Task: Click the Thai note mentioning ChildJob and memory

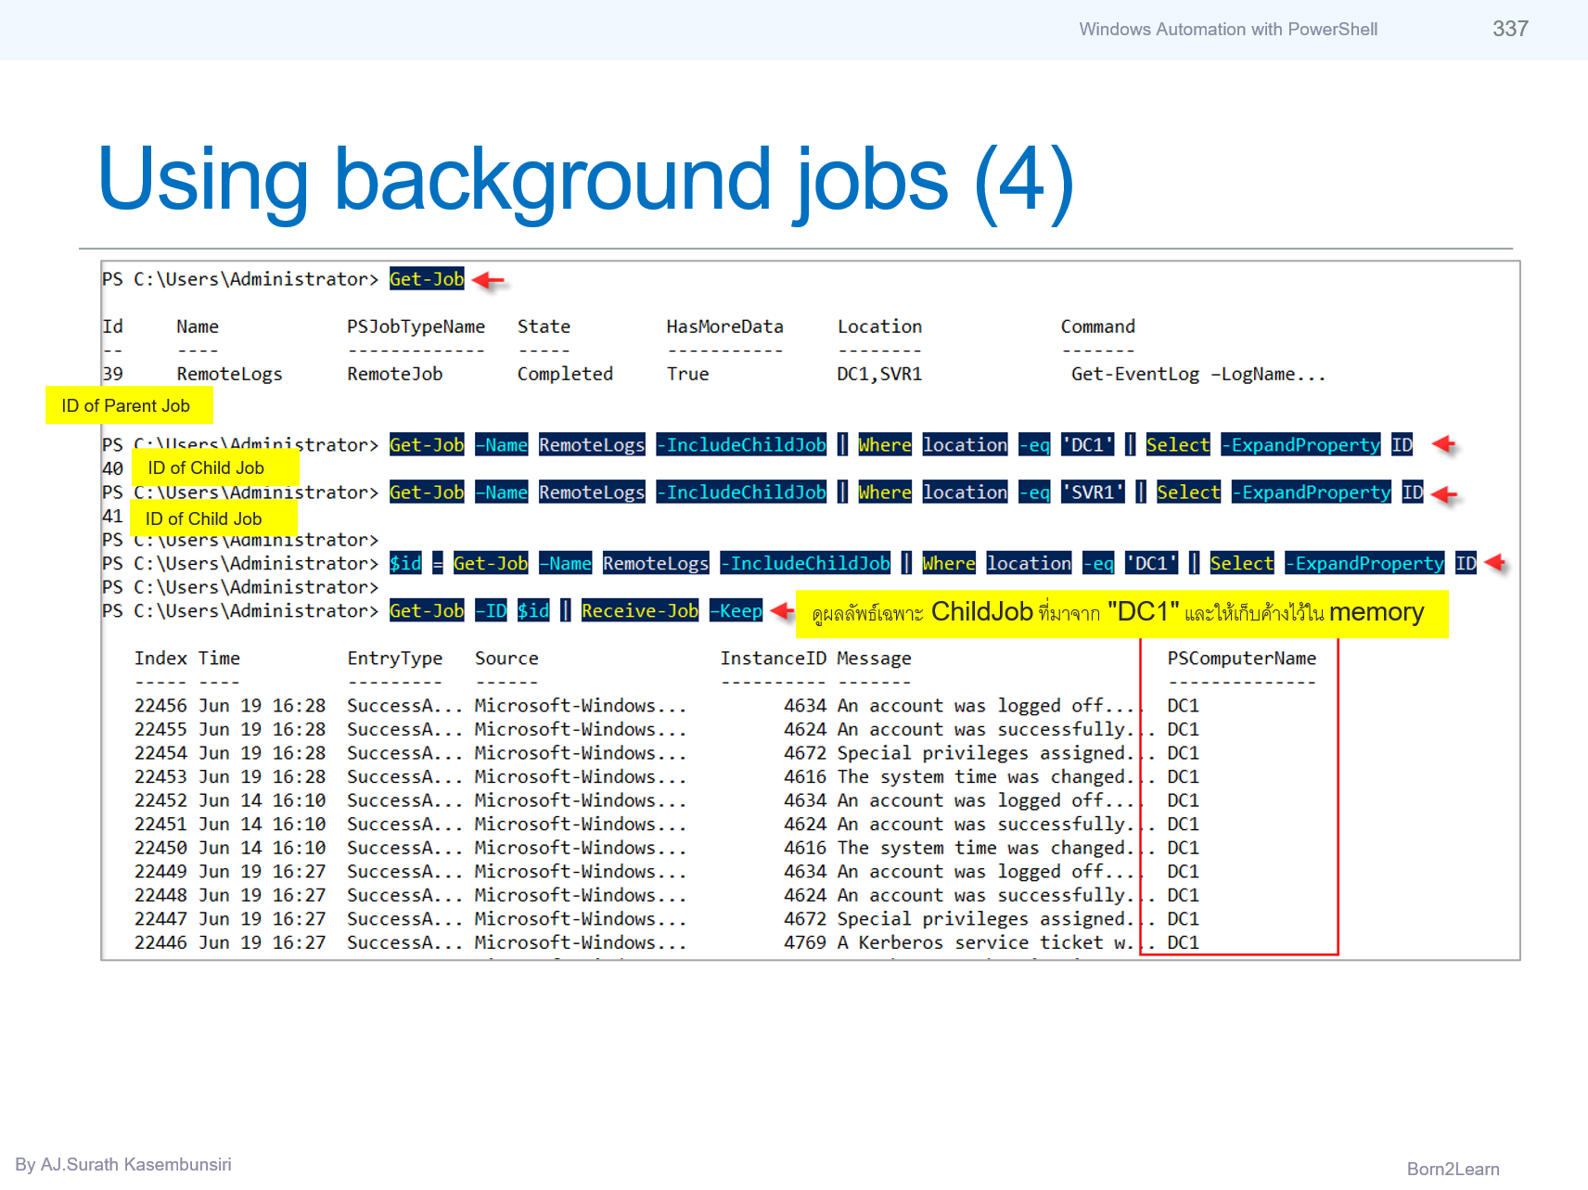Action: [1121, 612]
